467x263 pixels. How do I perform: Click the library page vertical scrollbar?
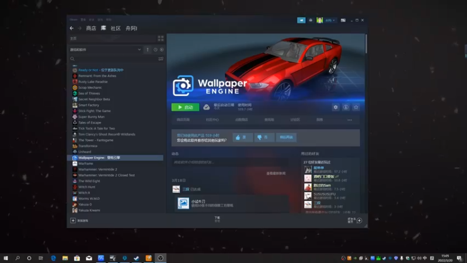click(x=366, y=44)
